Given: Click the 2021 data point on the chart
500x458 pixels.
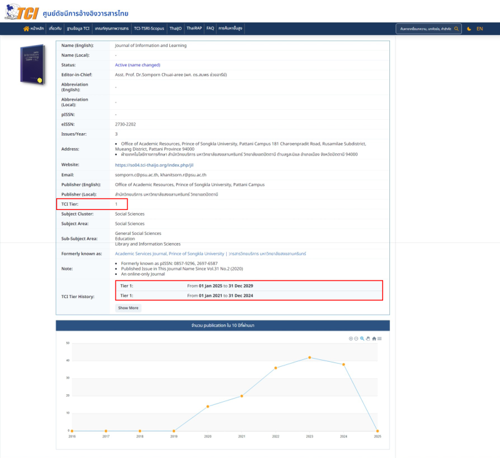Looking at the screenshot, I should (x=242, y=396).
